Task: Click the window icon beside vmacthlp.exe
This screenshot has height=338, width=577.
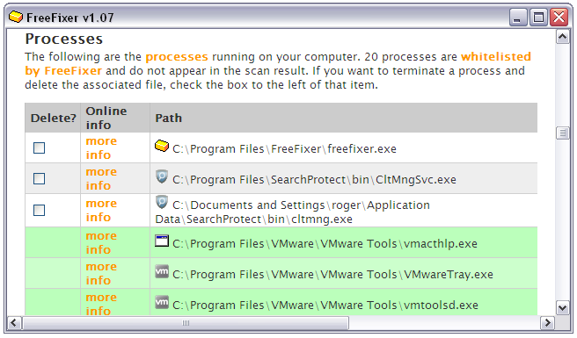Action: point(162,241)
